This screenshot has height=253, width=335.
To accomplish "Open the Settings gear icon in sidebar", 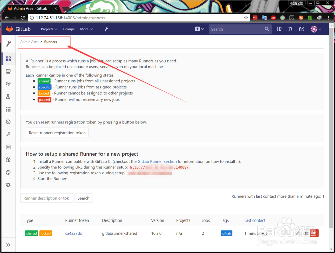I will [x=8, y=185].
